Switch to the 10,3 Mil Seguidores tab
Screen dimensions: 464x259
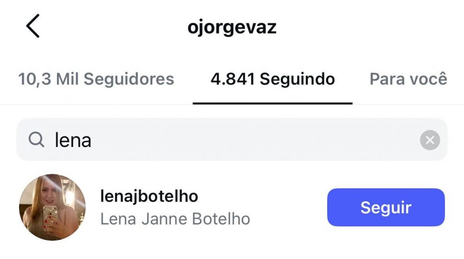point(96,79)
